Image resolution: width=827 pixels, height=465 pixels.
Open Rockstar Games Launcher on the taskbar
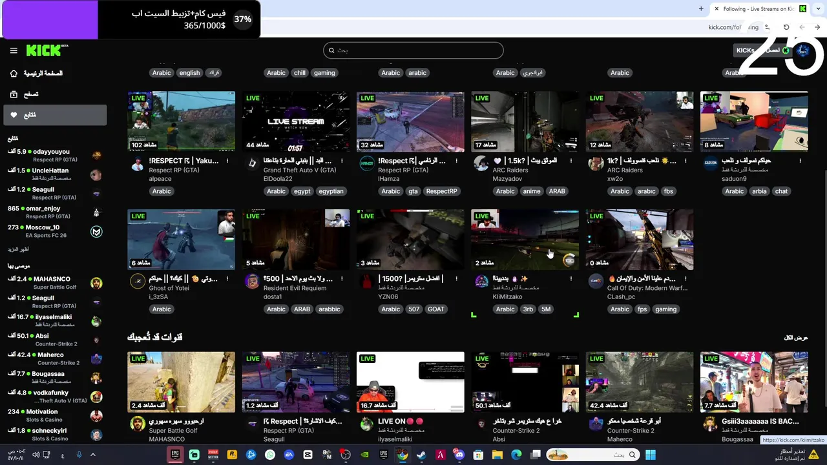coord(232,455)
